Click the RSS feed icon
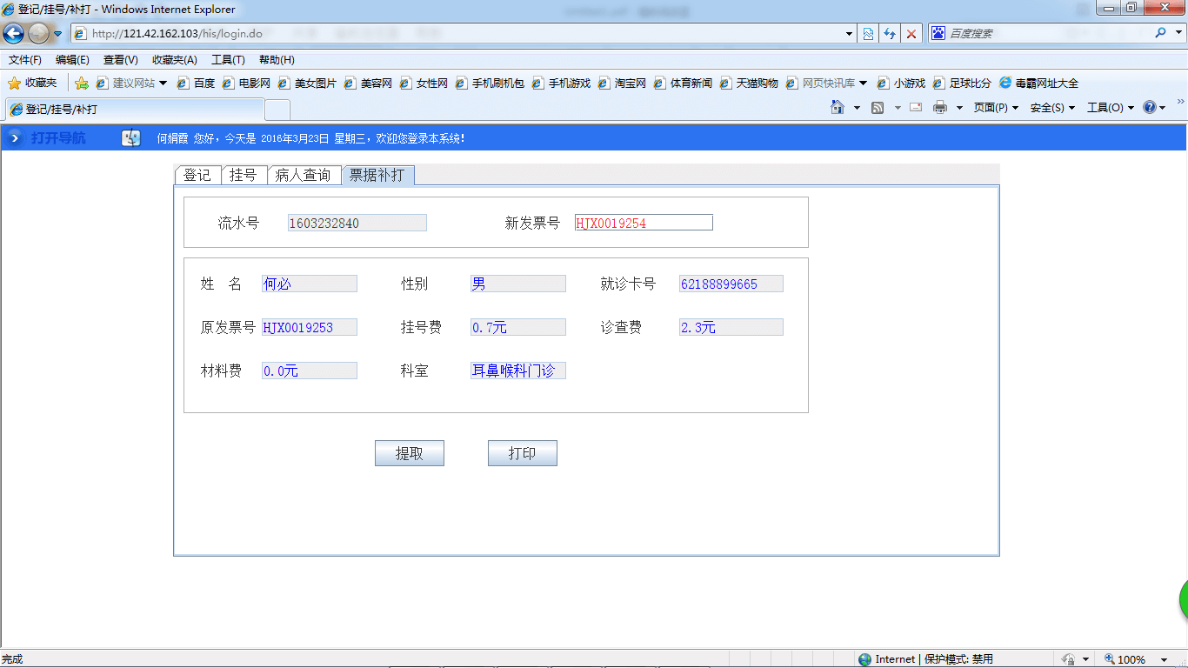The width and height of the screenshot is (1188, 668). 877,107
